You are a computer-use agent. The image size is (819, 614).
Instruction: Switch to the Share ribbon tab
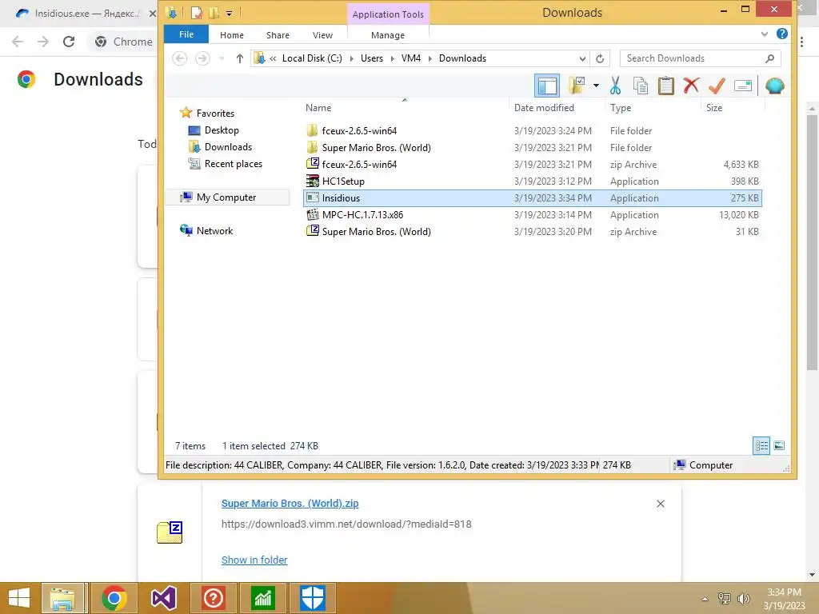pos(278,35)
